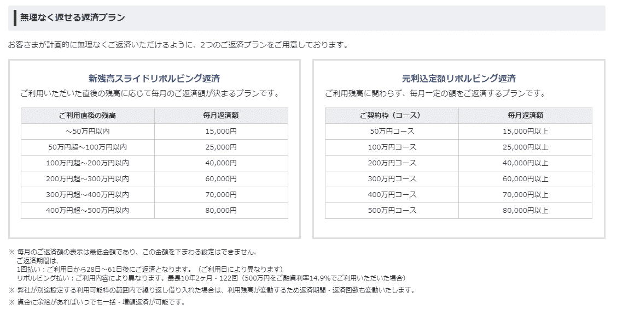Select the 100万円超～200万円以内 balance cell
617x310 pixels.
pos(88,163)
